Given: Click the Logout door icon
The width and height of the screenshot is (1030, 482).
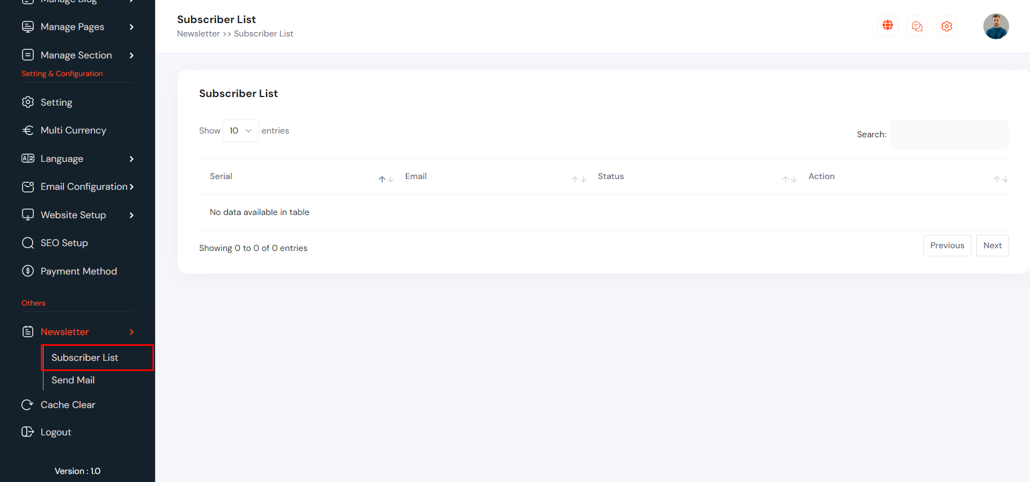Looking at the screenshot, I should (x=27, y=432).
